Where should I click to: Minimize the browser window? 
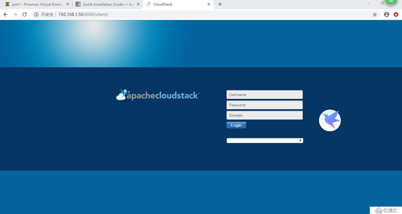point(369,4)
